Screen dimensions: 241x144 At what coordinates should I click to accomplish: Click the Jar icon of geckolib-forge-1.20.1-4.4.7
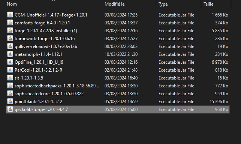(x=10, y=109)
